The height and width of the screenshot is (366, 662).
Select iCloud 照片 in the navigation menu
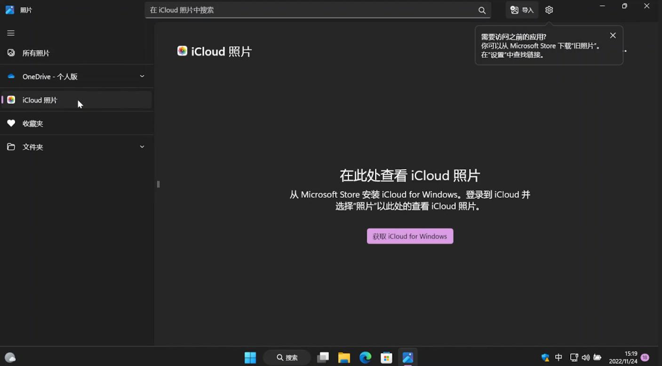click(40, 100)
